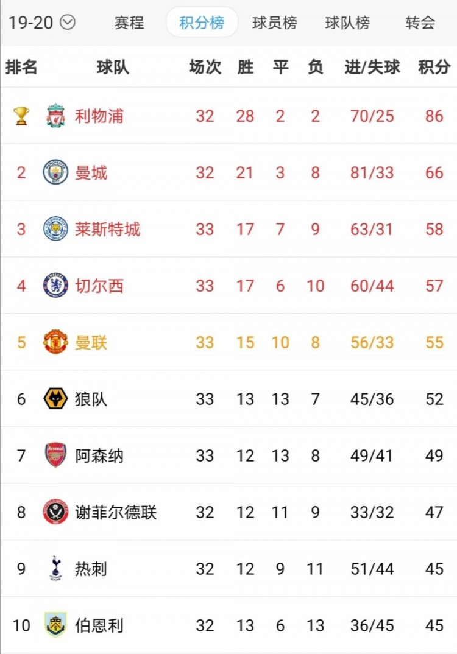Open the 利物浦 team name link
Image resolution: width=457 pixels, height=654 pixels.
tap(99, 116)
